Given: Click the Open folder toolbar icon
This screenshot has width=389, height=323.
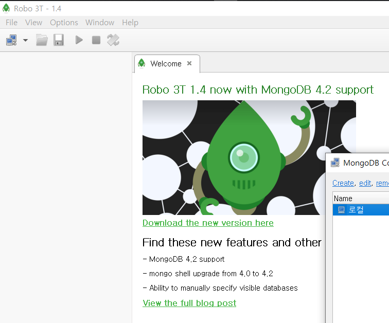Looking at the screenshot, I should pyautogui.click(x=42, y=40).
